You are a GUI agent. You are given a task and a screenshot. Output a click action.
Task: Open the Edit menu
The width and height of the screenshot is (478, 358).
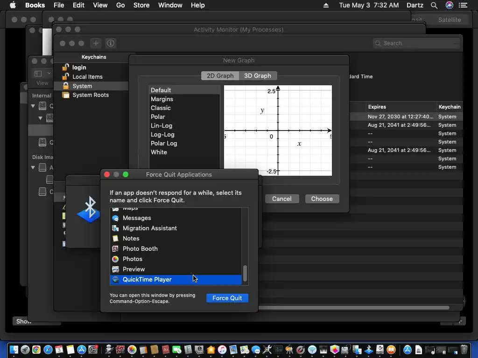click(x=78, y=5)
